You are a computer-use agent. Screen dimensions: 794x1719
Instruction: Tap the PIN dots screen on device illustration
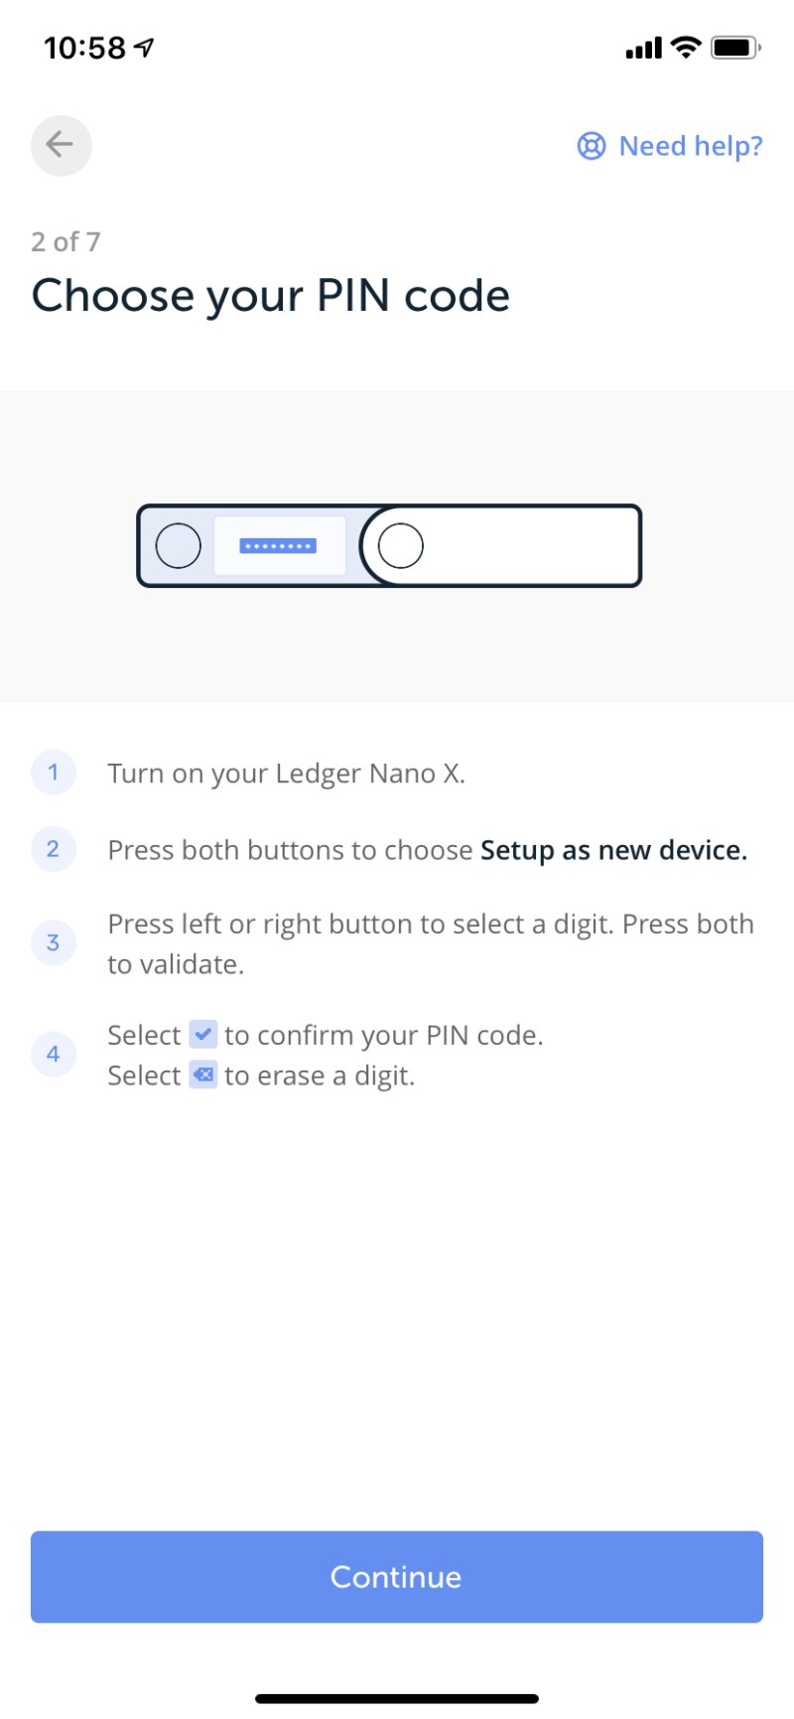click(279, 545)
